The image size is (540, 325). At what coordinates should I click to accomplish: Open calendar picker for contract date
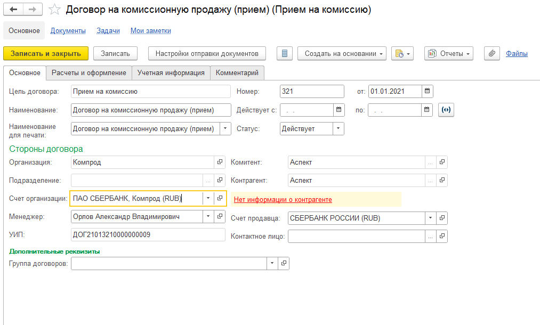428,91
